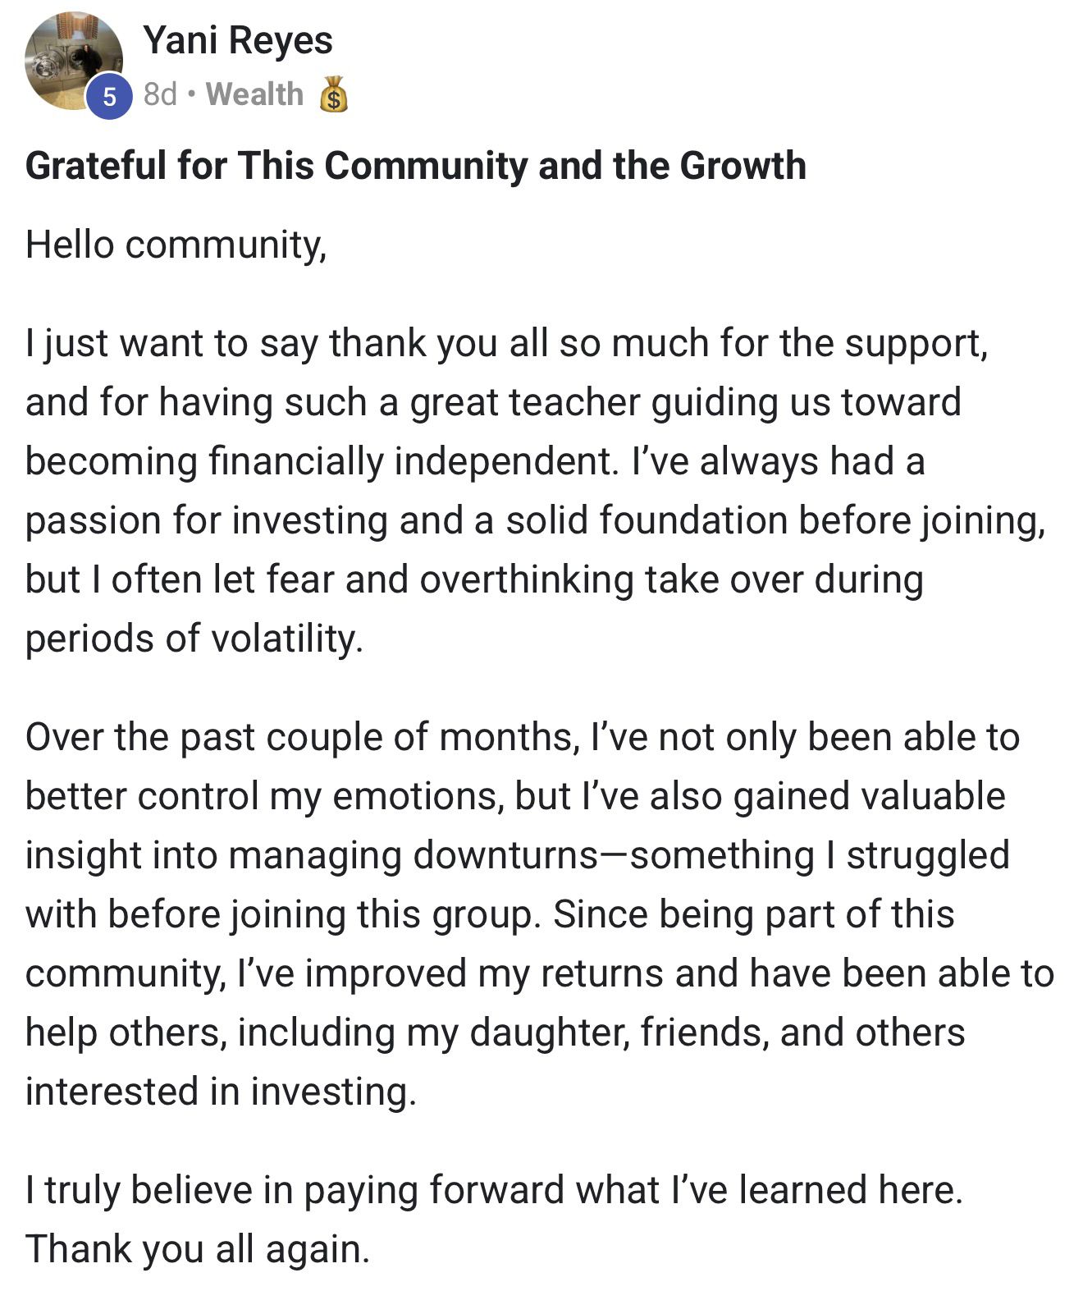Click the Thank you all again line
The width and height of the screenshot is (1083, 1291).
pos(198,1249)
